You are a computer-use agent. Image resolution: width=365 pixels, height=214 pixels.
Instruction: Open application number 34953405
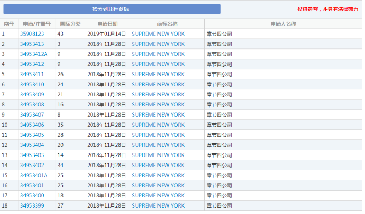[x=32, y=135]
